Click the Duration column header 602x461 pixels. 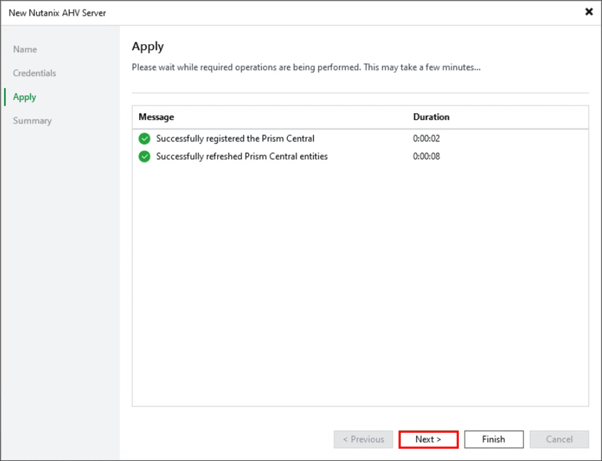[x=431, y=117]
